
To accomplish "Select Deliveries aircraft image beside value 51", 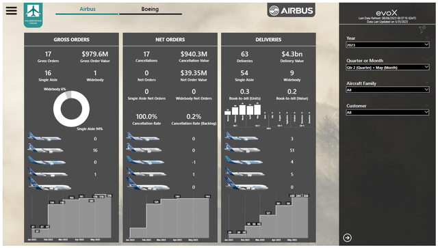I will click(242, 149).
